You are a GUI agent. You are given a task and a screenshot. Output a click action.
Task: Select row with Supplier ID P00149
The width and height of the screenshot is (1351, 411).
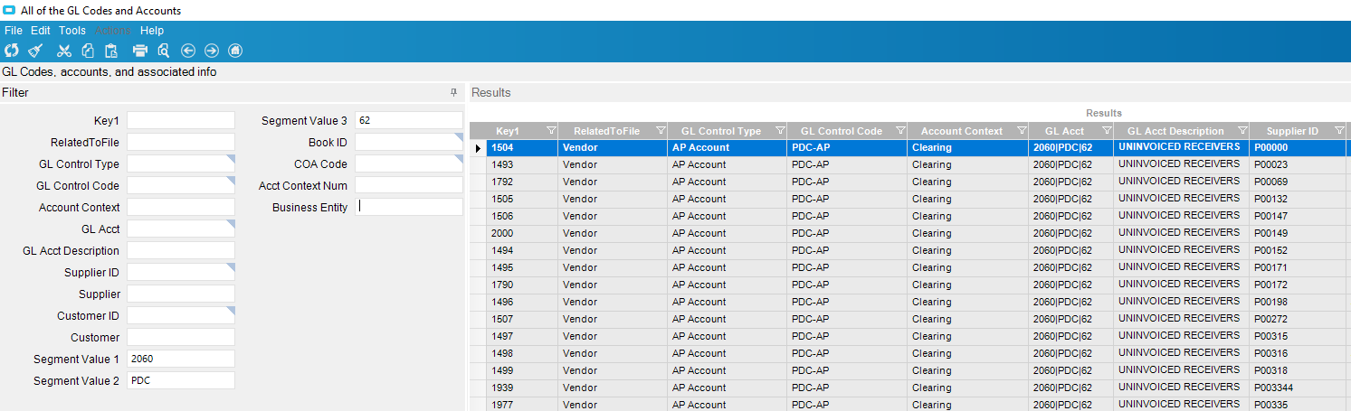click(909, 233)
